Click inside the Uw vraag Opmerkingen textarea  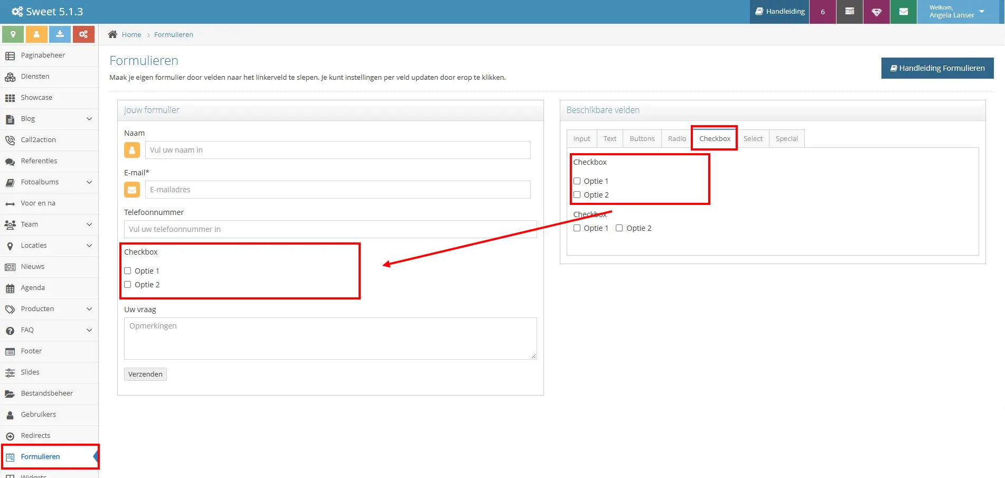[331, 339]
